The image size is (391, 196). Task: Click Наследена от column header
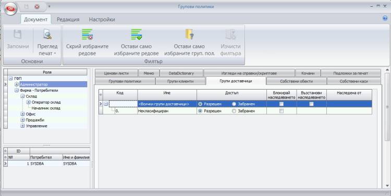[x=349, y=95]
